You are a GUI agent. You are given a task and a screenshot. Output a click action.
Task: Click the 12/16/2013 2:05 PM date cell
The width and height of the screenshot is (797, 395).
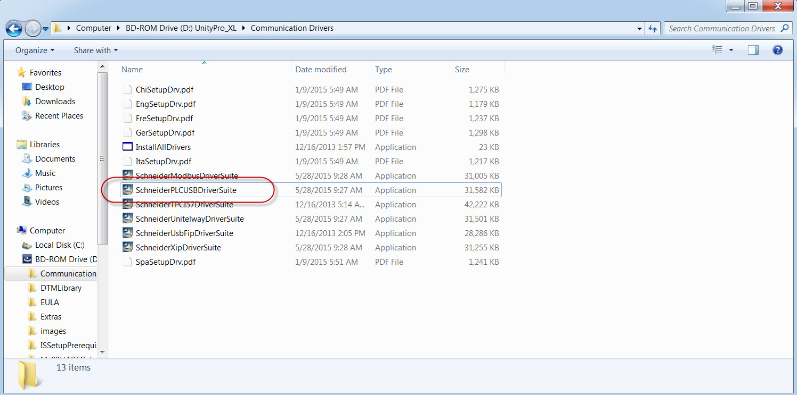tap(330, 233)
